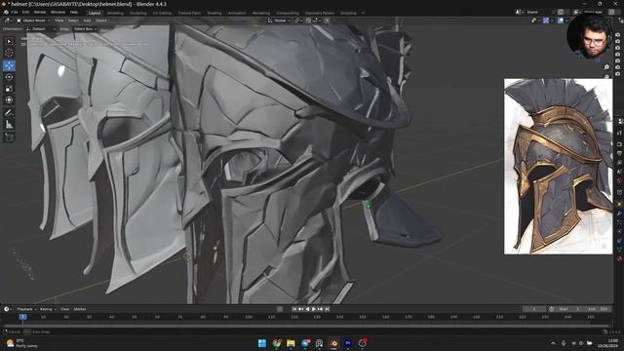Open the Window menu
Viewport: 624px width, 351px height.
[58, 13]
